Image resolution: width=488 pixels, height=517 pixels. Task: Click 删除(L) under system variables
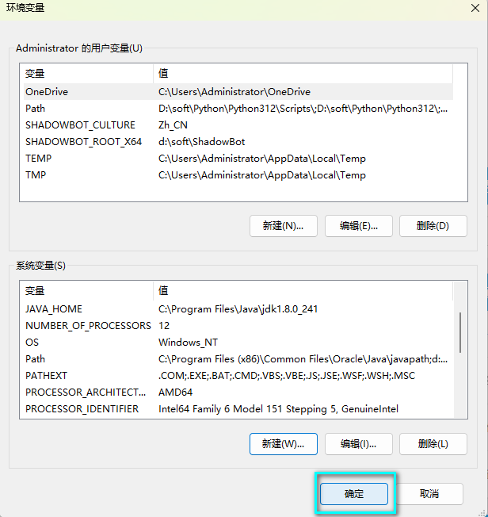433,444
